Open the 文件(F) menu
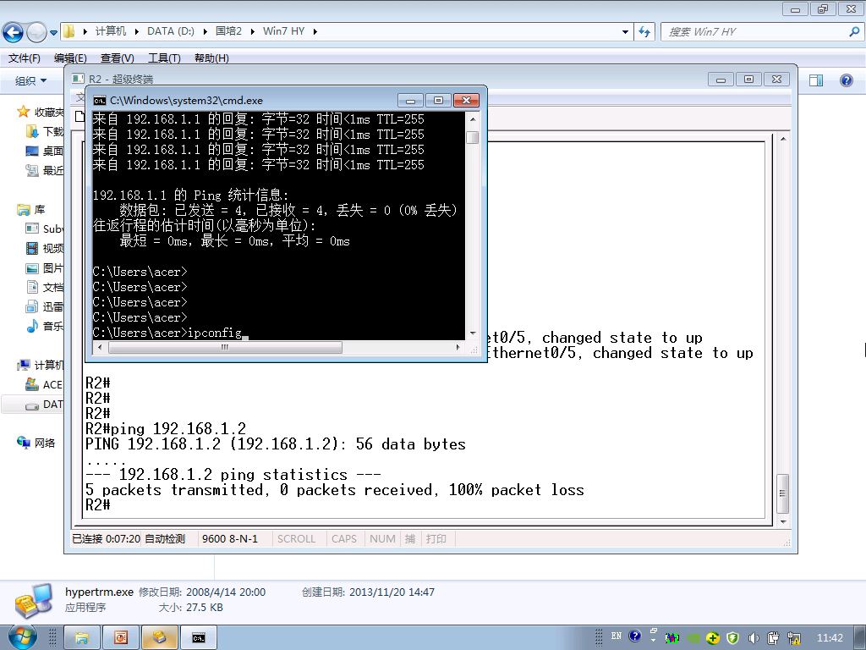The image size is (866, 650). [24, 58]
